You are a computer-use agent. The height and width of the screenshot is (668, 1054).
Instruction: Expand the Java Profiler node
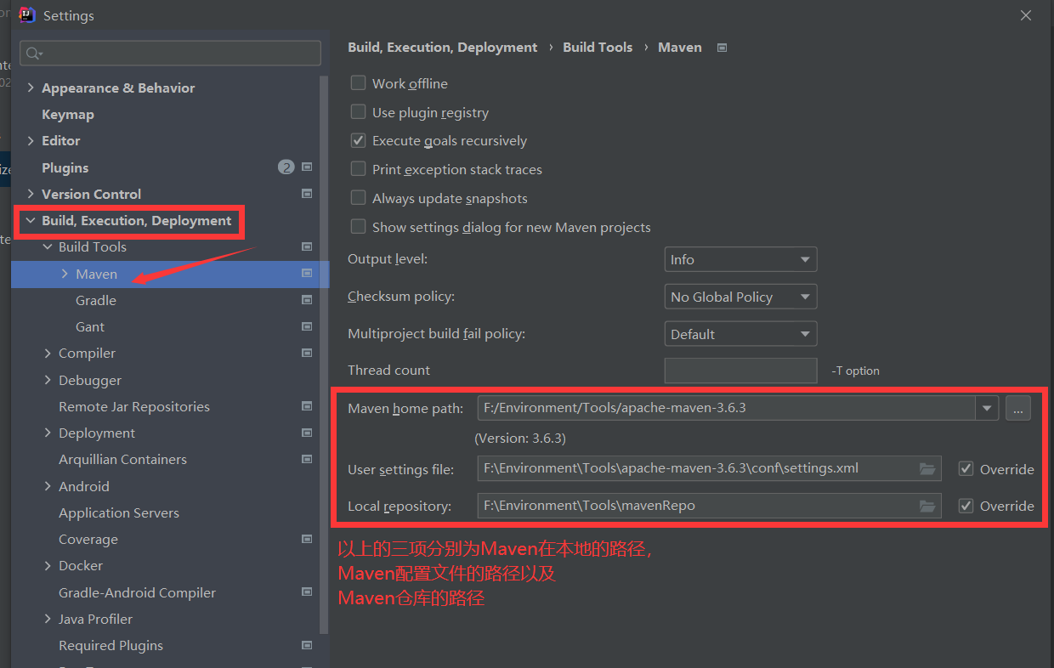point(48,619)
